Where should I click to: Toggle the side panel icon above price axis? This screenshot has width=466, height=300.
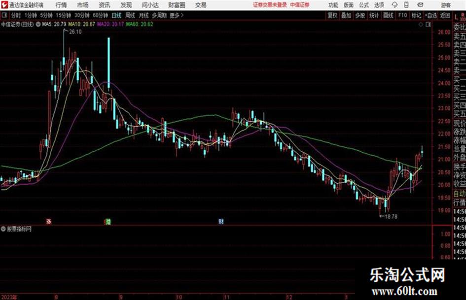pos(428,24)
